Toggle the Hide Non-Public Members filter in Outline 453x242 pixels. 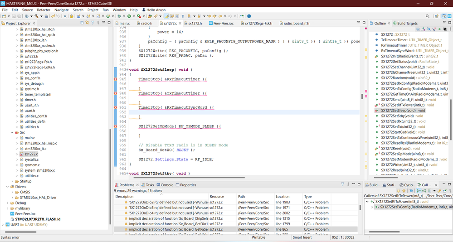(x=439, y=29)
